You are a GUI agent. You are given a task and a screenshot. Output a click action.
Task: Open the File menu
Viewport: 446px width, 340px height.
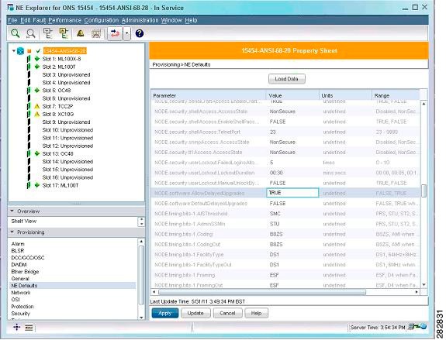click(12, 20)
